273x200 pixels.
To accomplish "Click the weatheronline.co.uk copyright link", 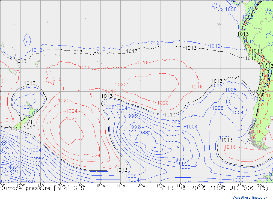I will 250,198.
